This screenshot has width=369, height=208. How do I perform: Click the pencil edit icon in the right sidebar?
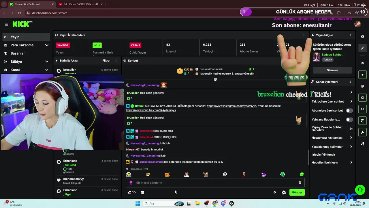(x=363, y=48)
